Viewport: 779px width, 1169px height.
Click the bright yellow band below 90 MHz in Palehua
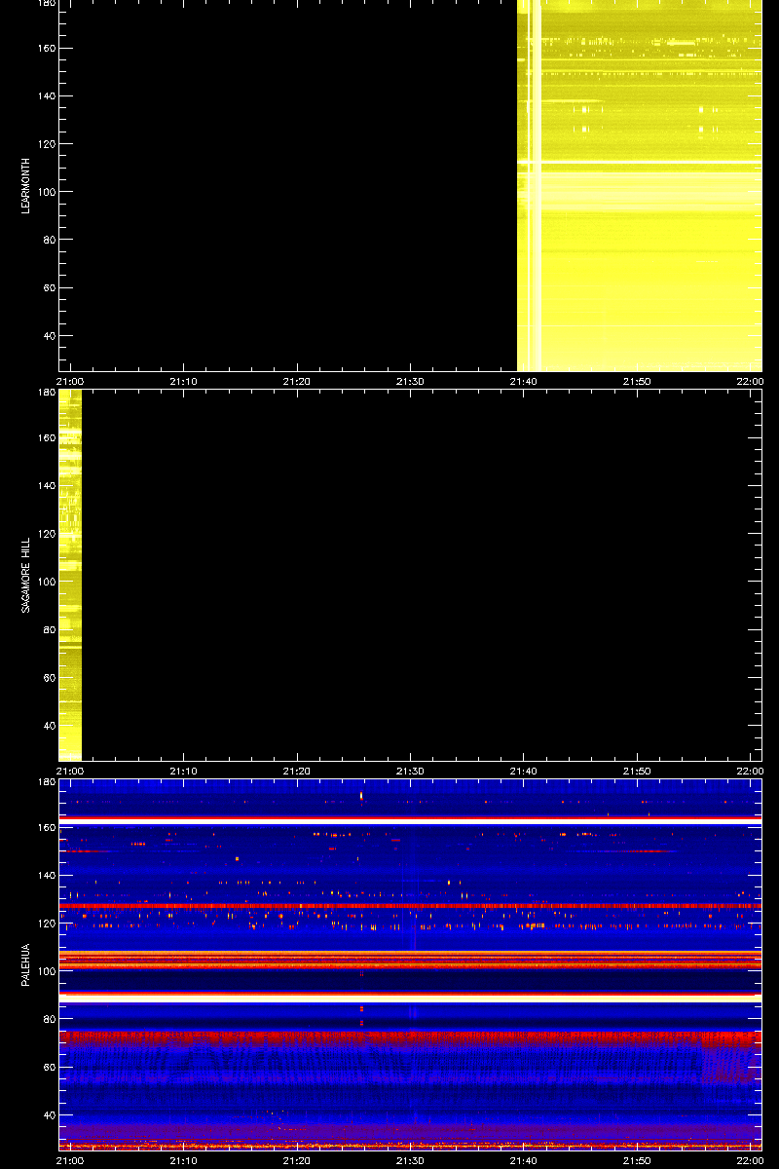click(410, 999)
